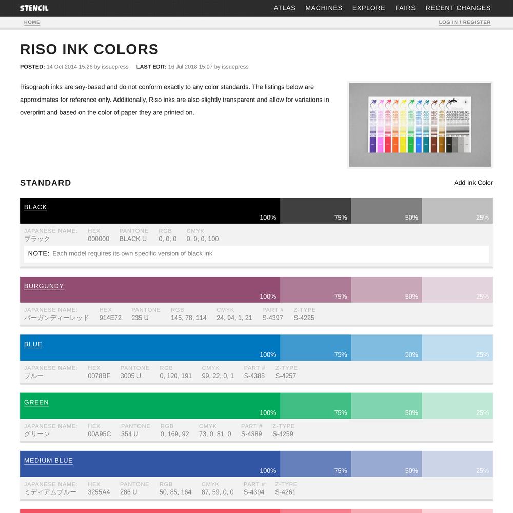Select the Black 50% swatch
This screenshot has height=513, width=513.
[x=386, y=210]
